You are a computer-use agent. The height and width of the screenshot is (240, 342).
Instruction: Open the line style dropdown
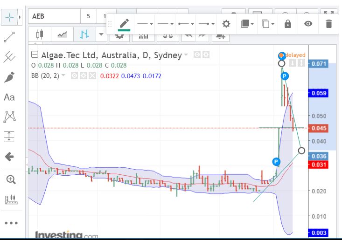tap(145, 24)
